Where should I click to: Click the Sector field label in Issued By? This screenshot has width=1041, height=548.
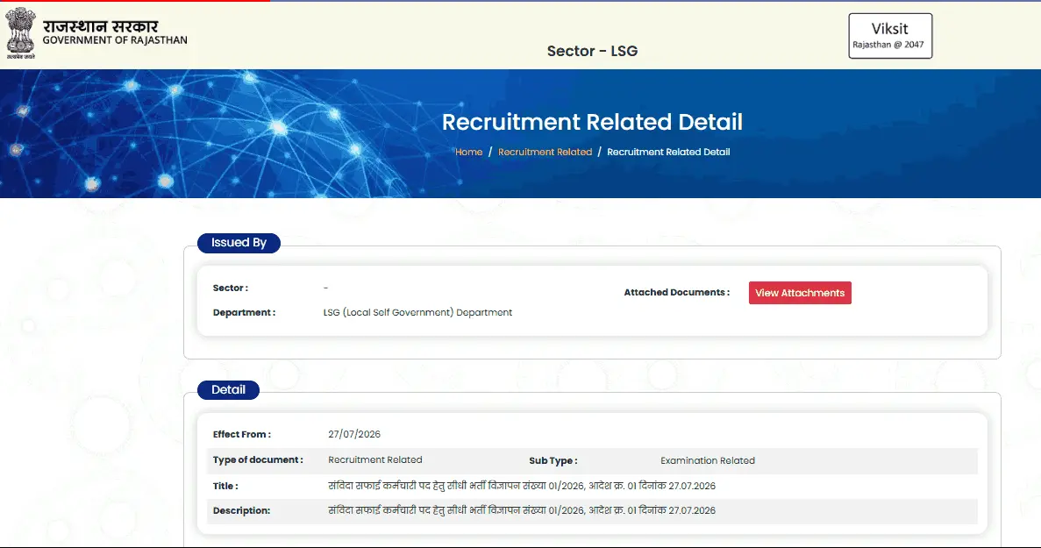click(x=231, y=288)
